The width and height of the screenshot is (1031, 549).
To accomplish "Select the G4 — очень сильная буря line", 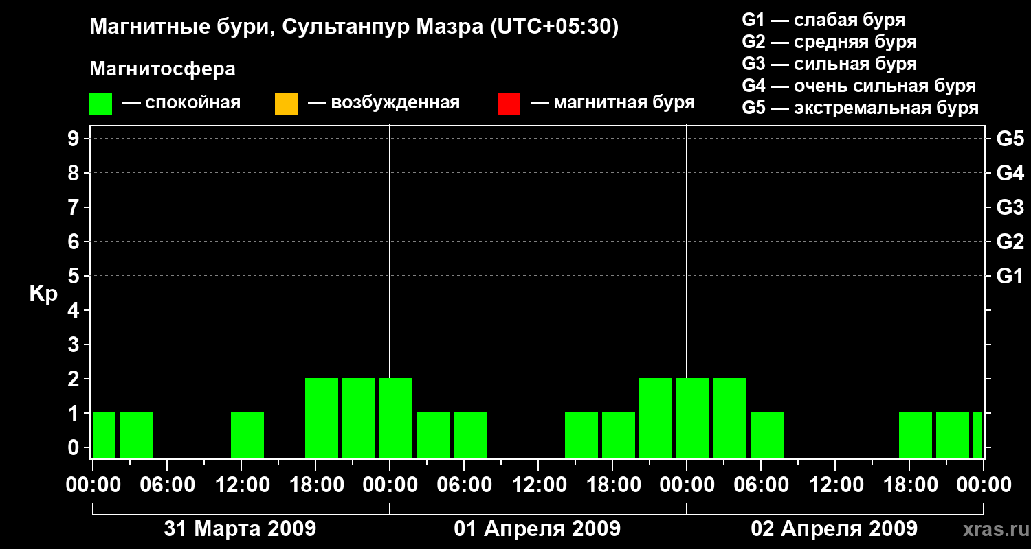I will [859, 86].
